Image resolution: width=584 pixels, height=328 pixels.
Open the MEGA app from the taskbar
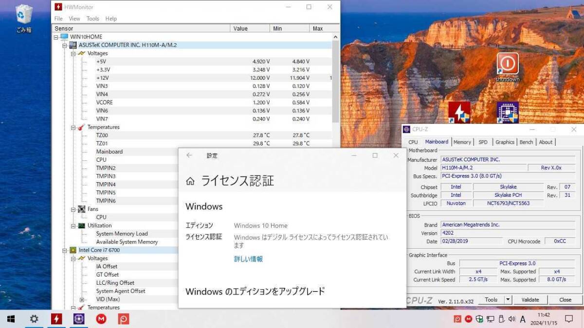(101, 319)
